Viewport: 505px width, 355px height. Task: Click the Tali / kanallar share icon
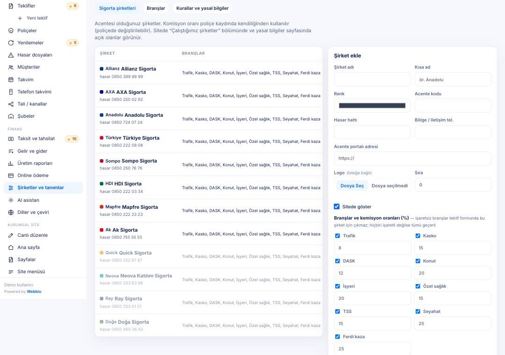[11, 104]
